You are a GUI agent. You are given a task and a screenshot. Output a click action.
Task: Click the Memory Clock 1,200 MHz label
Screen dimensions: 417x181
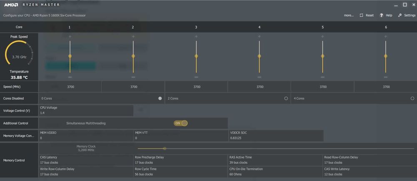click(86, 148)
